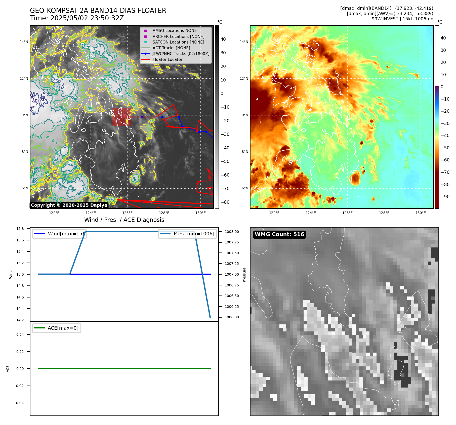Click the [dmax, dmin](BAND14) values text

pyautogui.click(x=387, y=8)
